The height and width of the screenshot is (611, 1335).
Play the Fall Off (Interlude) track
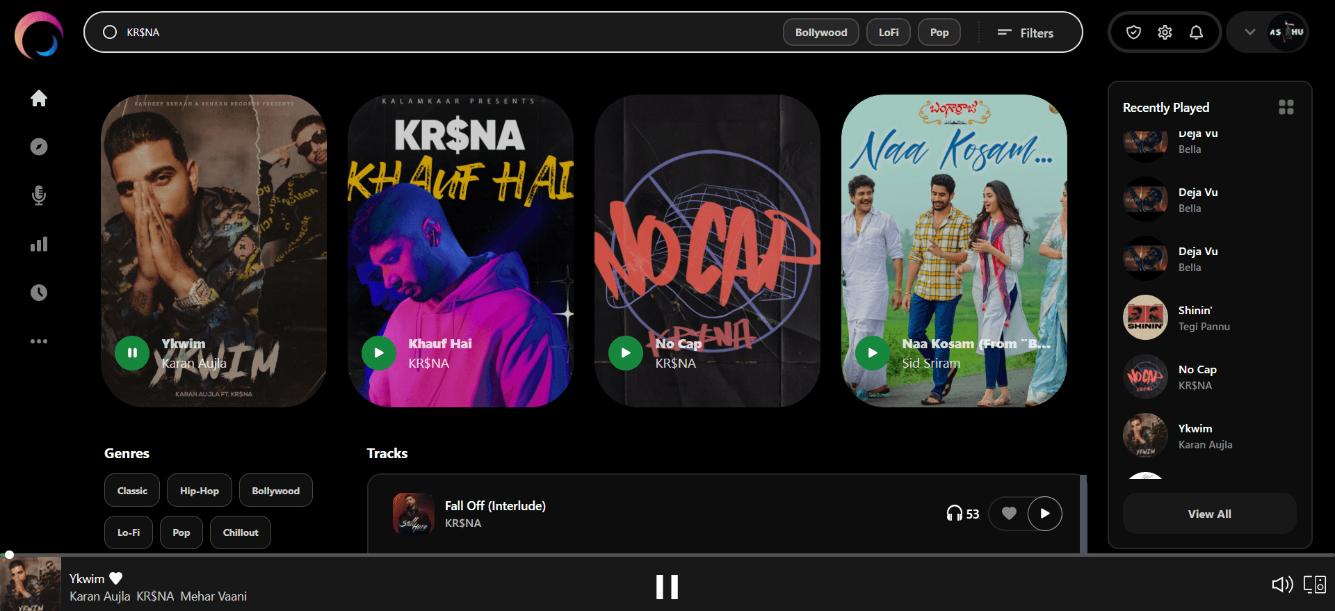coord(1045,514)
